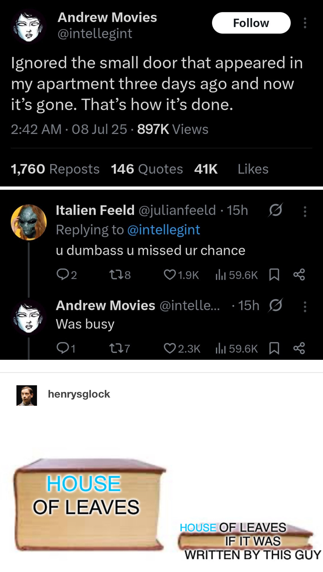Like the 'u missed ur chance' reply
This screenshot has width=323, height=572.
point(170,275)
